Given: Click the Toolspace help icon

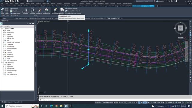Looking at the screenshot, I should tap(33, 23).
